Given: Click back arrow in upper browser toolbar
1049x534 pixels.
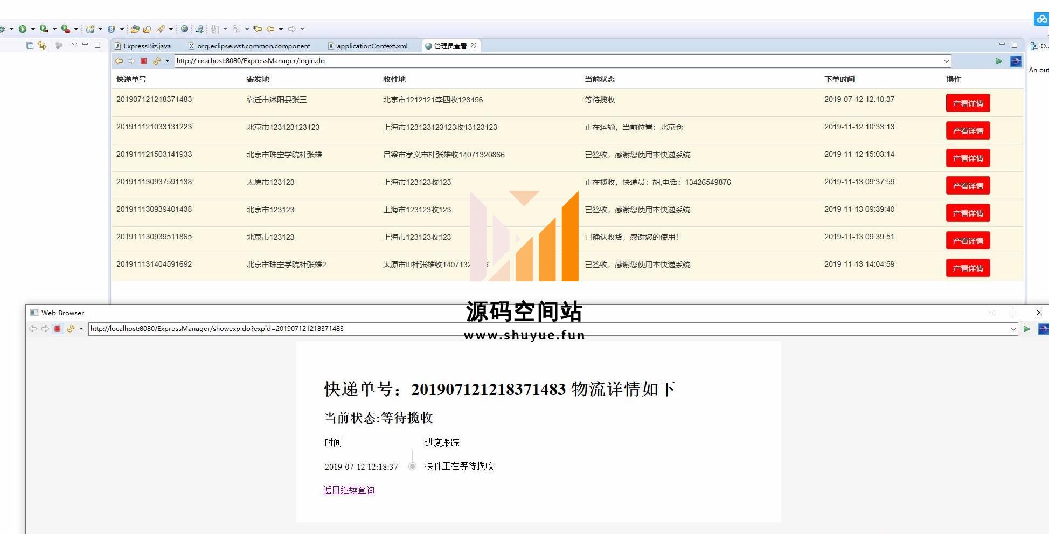Looking at the screenshot, I should [119, 61].
